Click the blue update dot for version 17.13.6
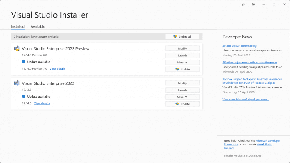This screenshot has height=163, width=290. (x=24, y=96)
